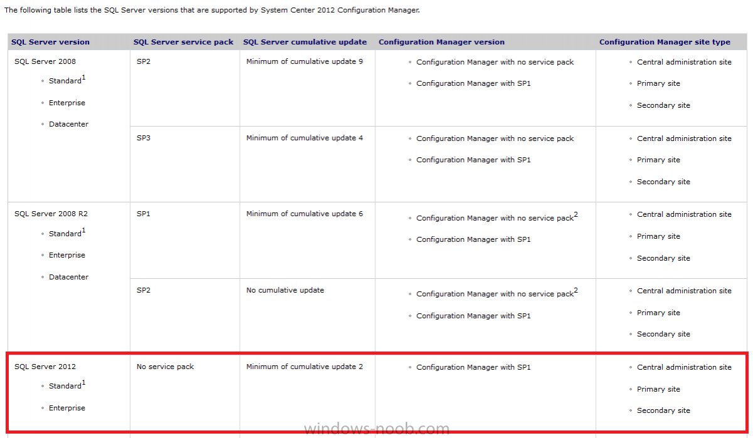Click the 'No service pack' cell
Screen dimensions: 753x438
click(165, 367)
